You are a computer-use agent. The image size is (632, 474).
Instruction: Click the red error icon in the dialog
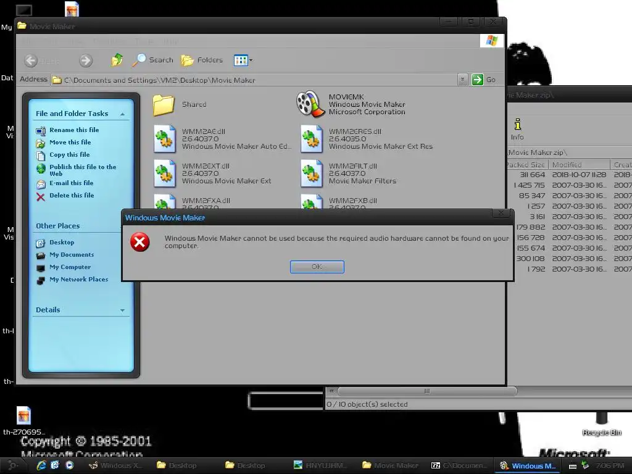[x=140, y=242]
